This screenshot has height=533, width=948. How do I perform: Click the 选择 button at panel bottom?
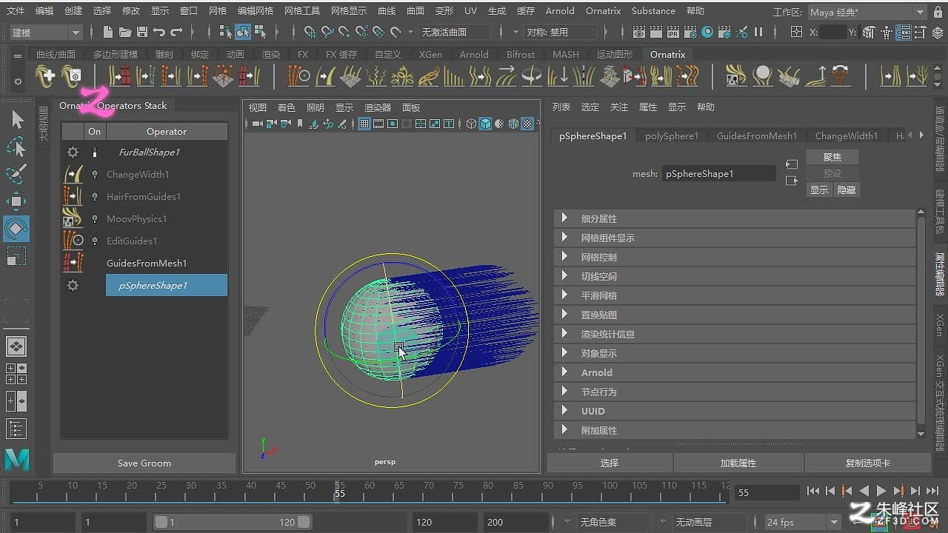coord(610,463)
